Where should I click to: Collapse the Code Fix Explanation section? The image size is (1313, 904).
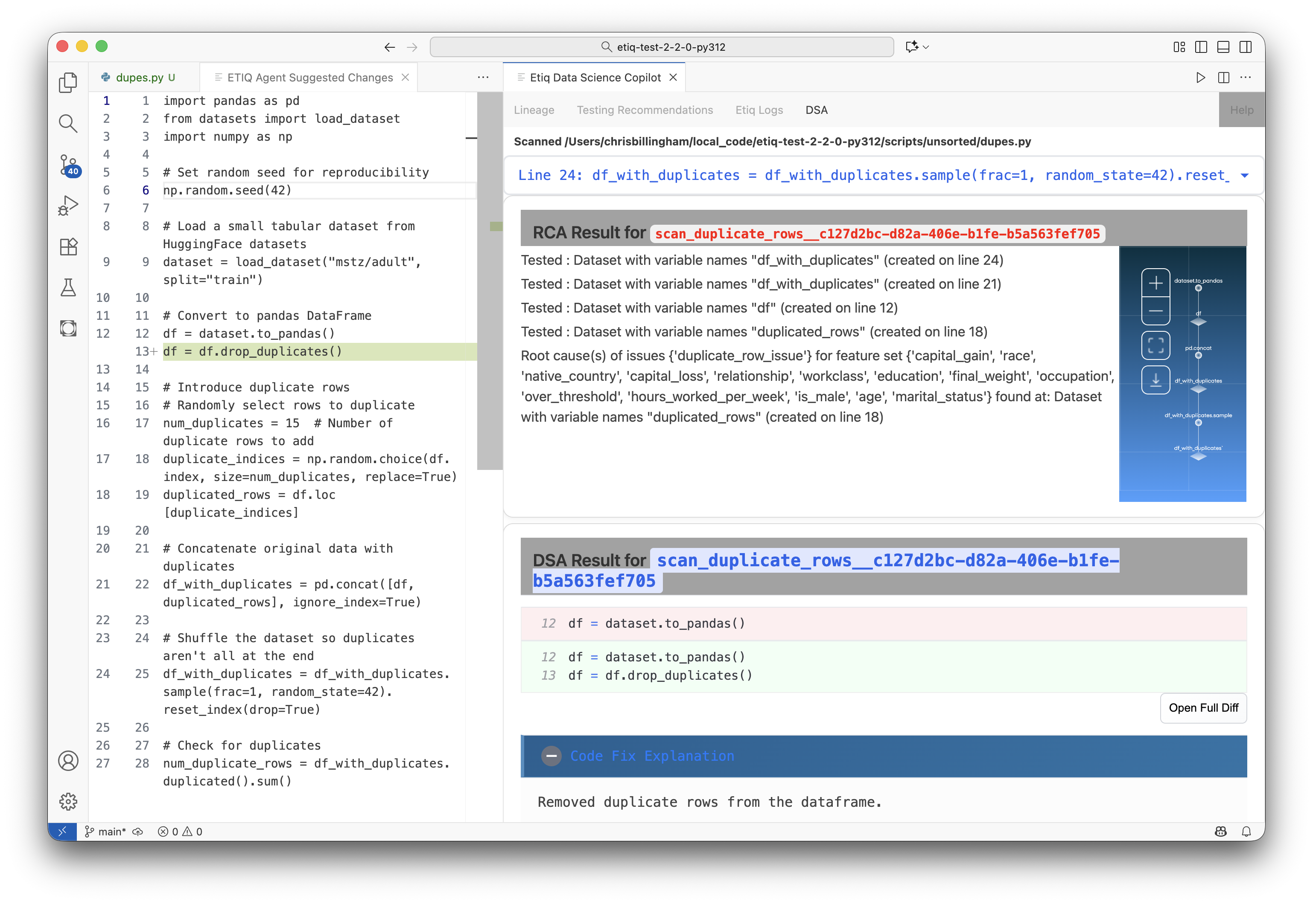point(551,756)
